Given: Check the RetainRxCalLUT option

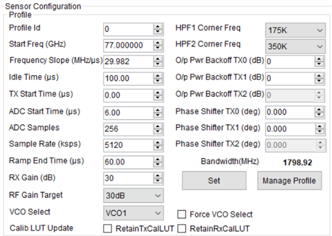Looking at the screenshot, I should click(x=182, y=228).
